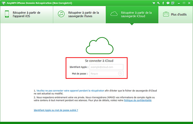
Task: Open the menu list icon in title bar
Action: pos(173,3)
